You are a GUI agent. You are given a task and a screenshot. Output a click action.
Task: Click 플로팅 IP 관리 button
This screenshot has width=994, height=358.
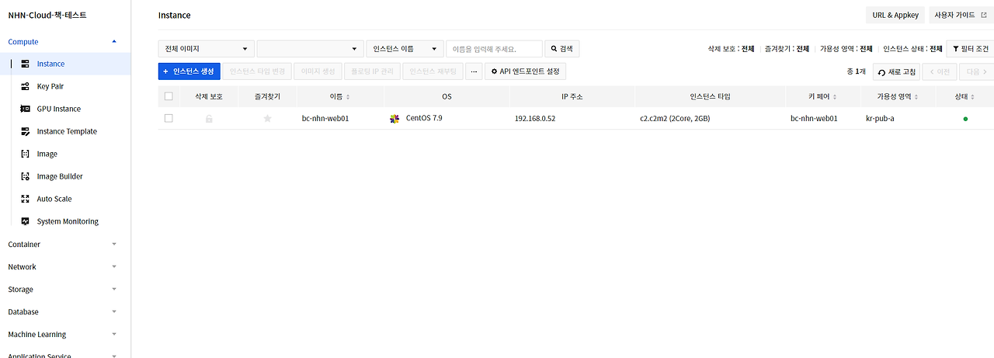point(372,71)
